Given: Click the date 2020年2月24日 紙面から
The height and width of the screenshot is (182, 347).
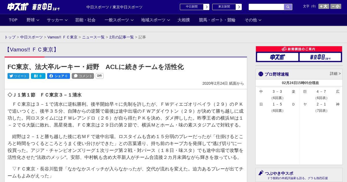Looking at the screenshot, I should click(223, 83).
